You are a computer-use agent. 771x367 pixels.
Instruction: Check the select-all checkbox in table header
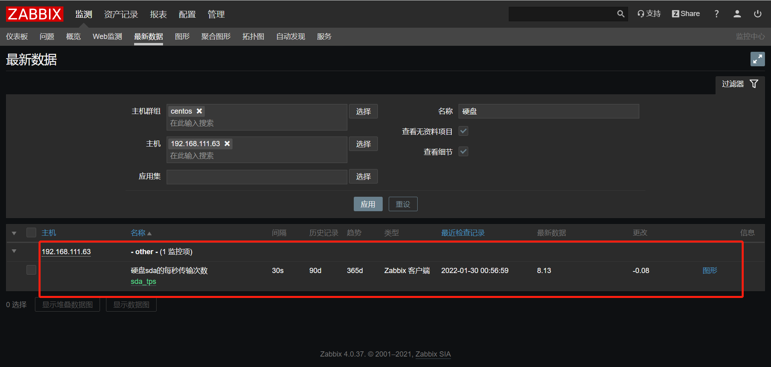[x=31, y=232]
